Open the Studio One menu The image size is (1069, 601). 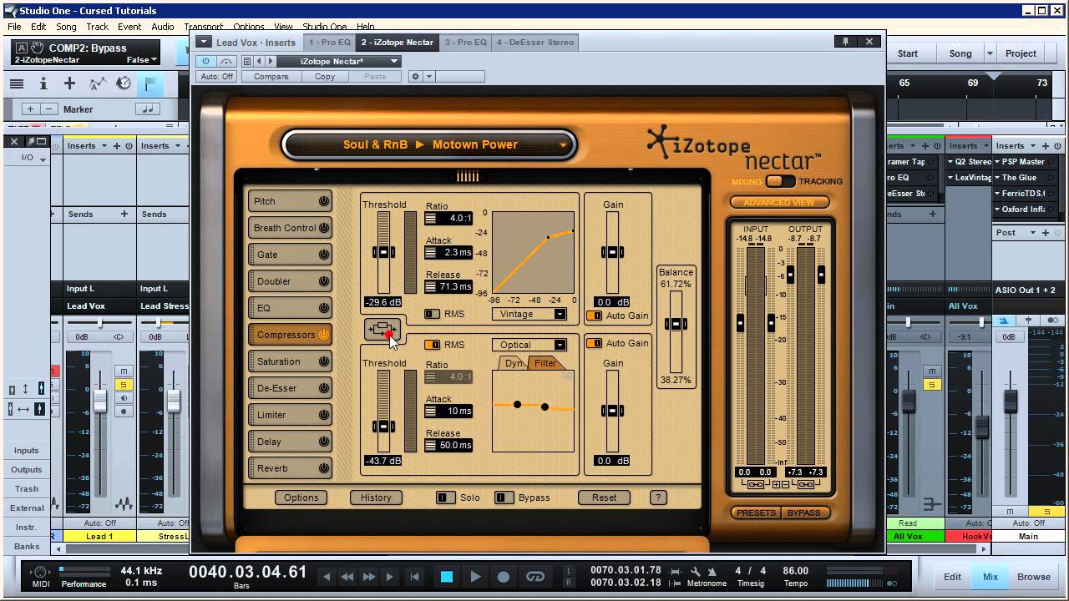[325, 27]
